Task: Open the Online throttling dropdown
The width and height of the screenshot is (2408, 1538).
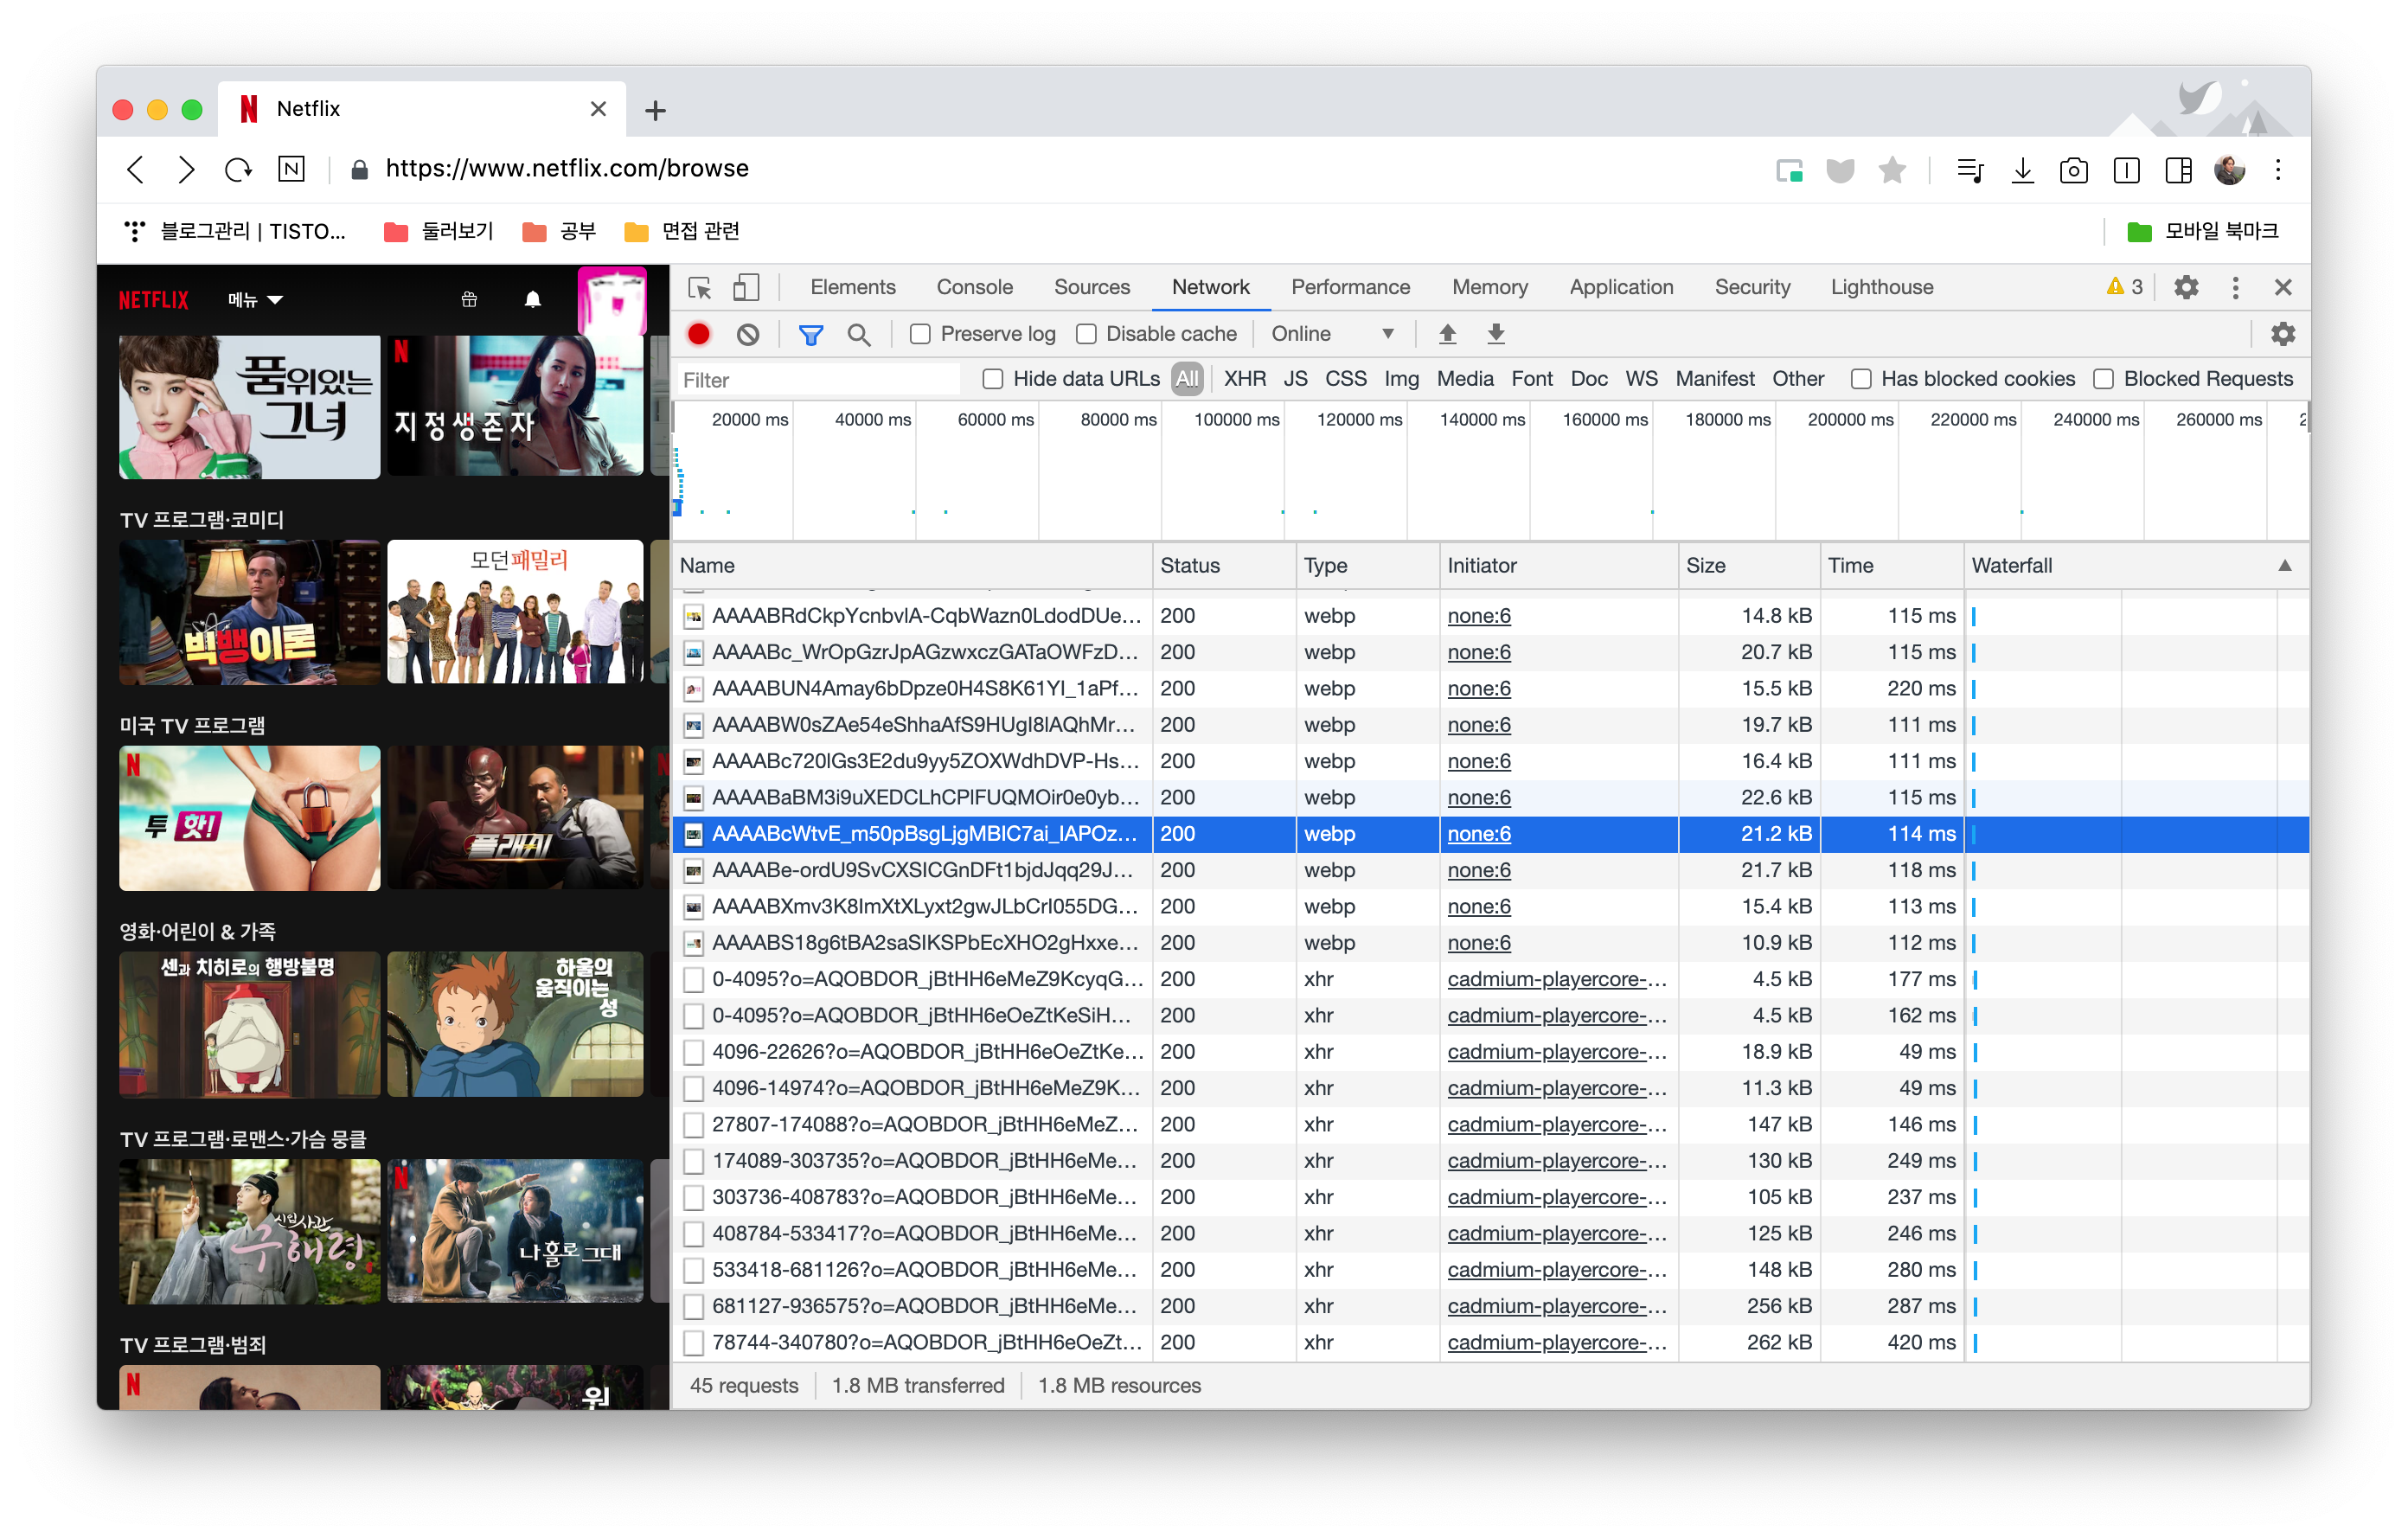Action: point(1330,334)
